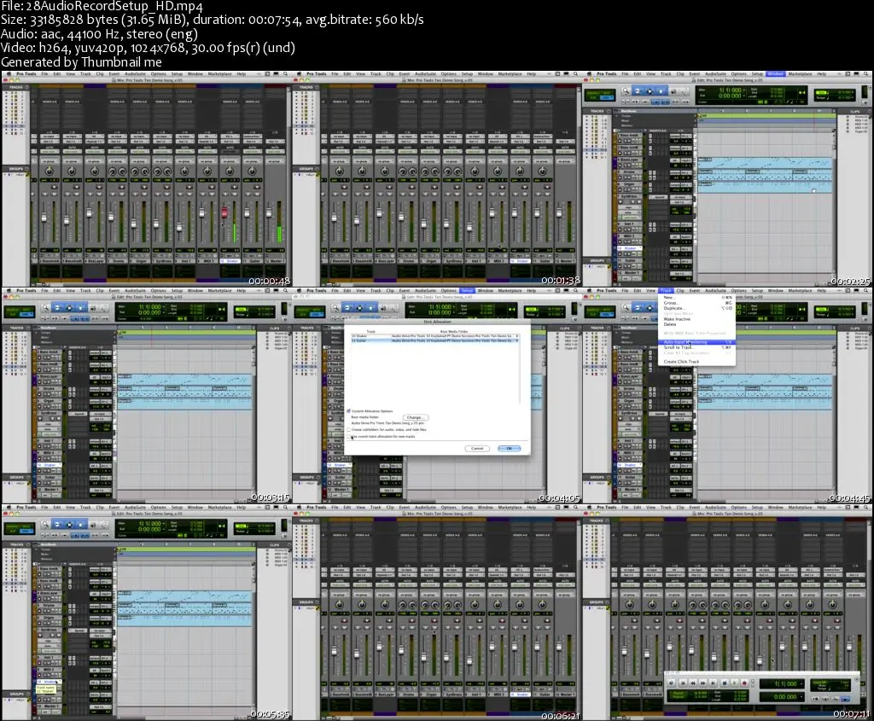Image resolution: width=874 pixels, height=721 pixels.
Task: Click the highlighted Shaker track name in 00:05:35 frame
Action: pos(50,682)
